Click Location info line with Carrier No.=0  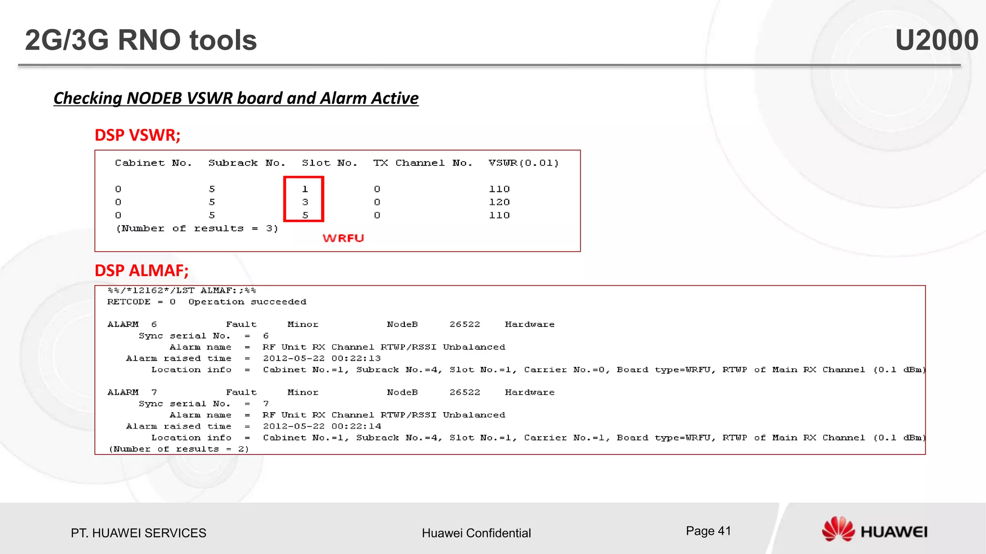tap(538, 370)
